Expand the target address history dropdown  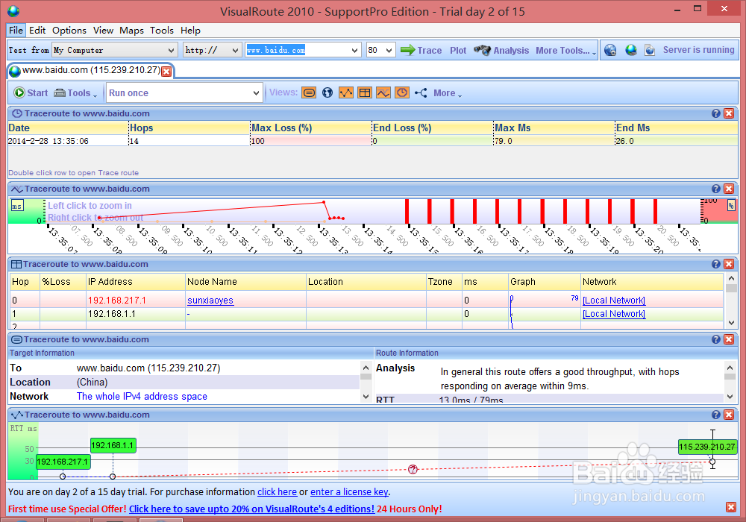pyautogui.click(x=354, y=50)
